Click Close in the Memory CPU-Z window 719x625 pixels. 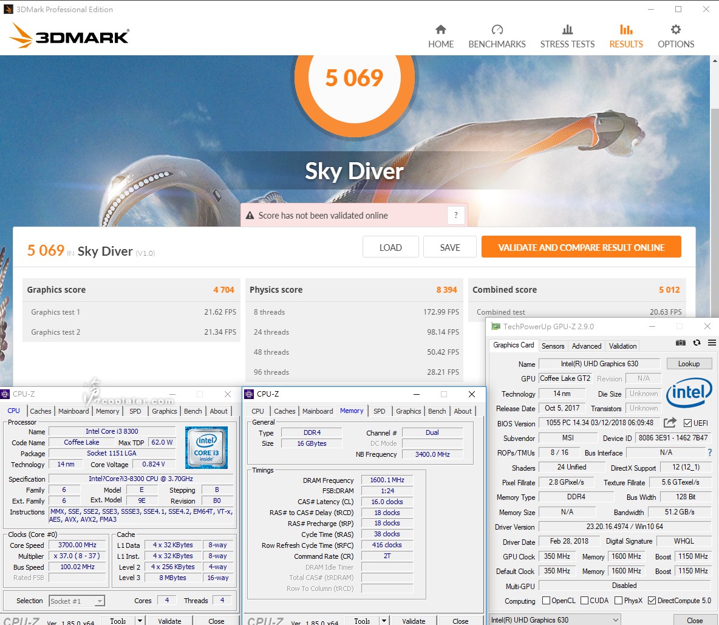coord(460,621)
